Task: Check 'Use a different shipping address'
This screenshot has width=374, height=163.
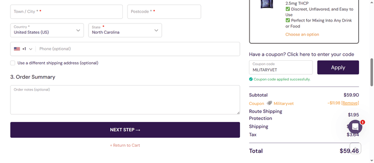Action: 13,63
